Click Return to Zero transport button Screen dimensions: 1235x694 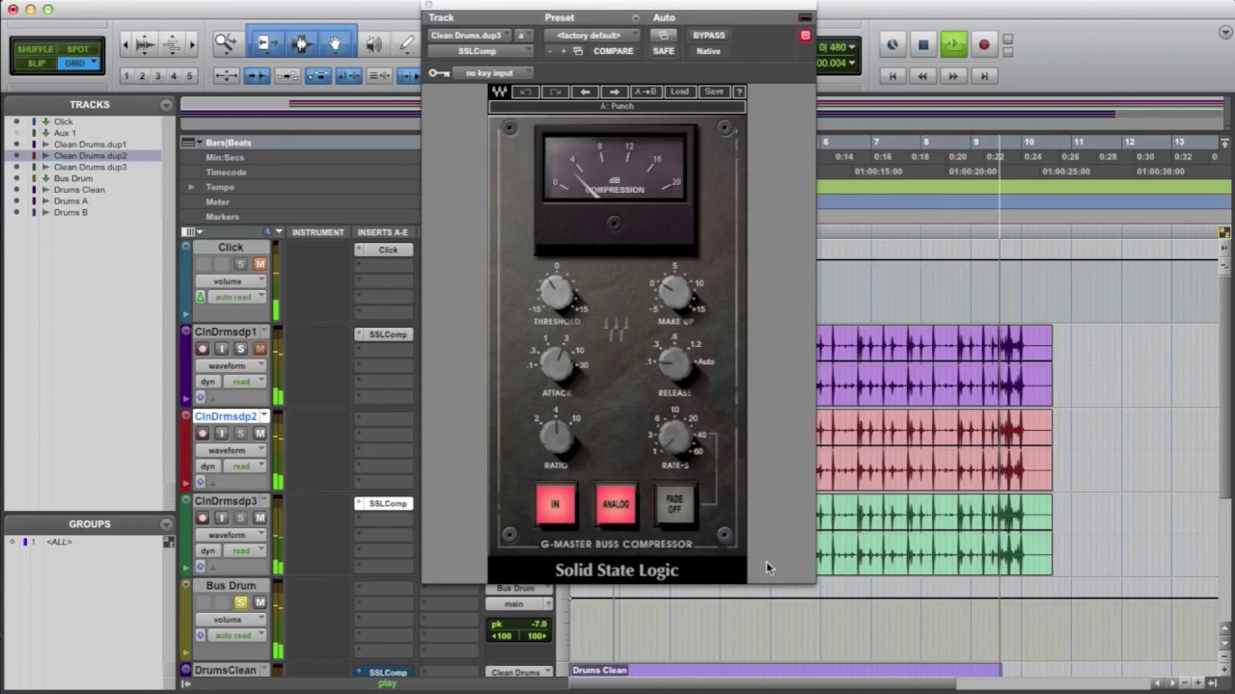(x=892, y=75)
